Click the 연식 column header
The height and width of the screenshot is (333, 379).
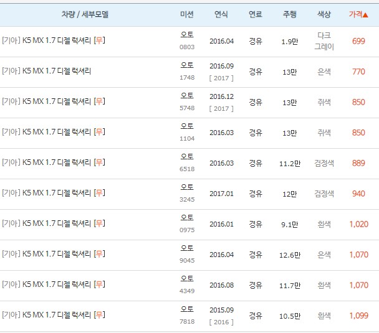click(x=221, y=14)
